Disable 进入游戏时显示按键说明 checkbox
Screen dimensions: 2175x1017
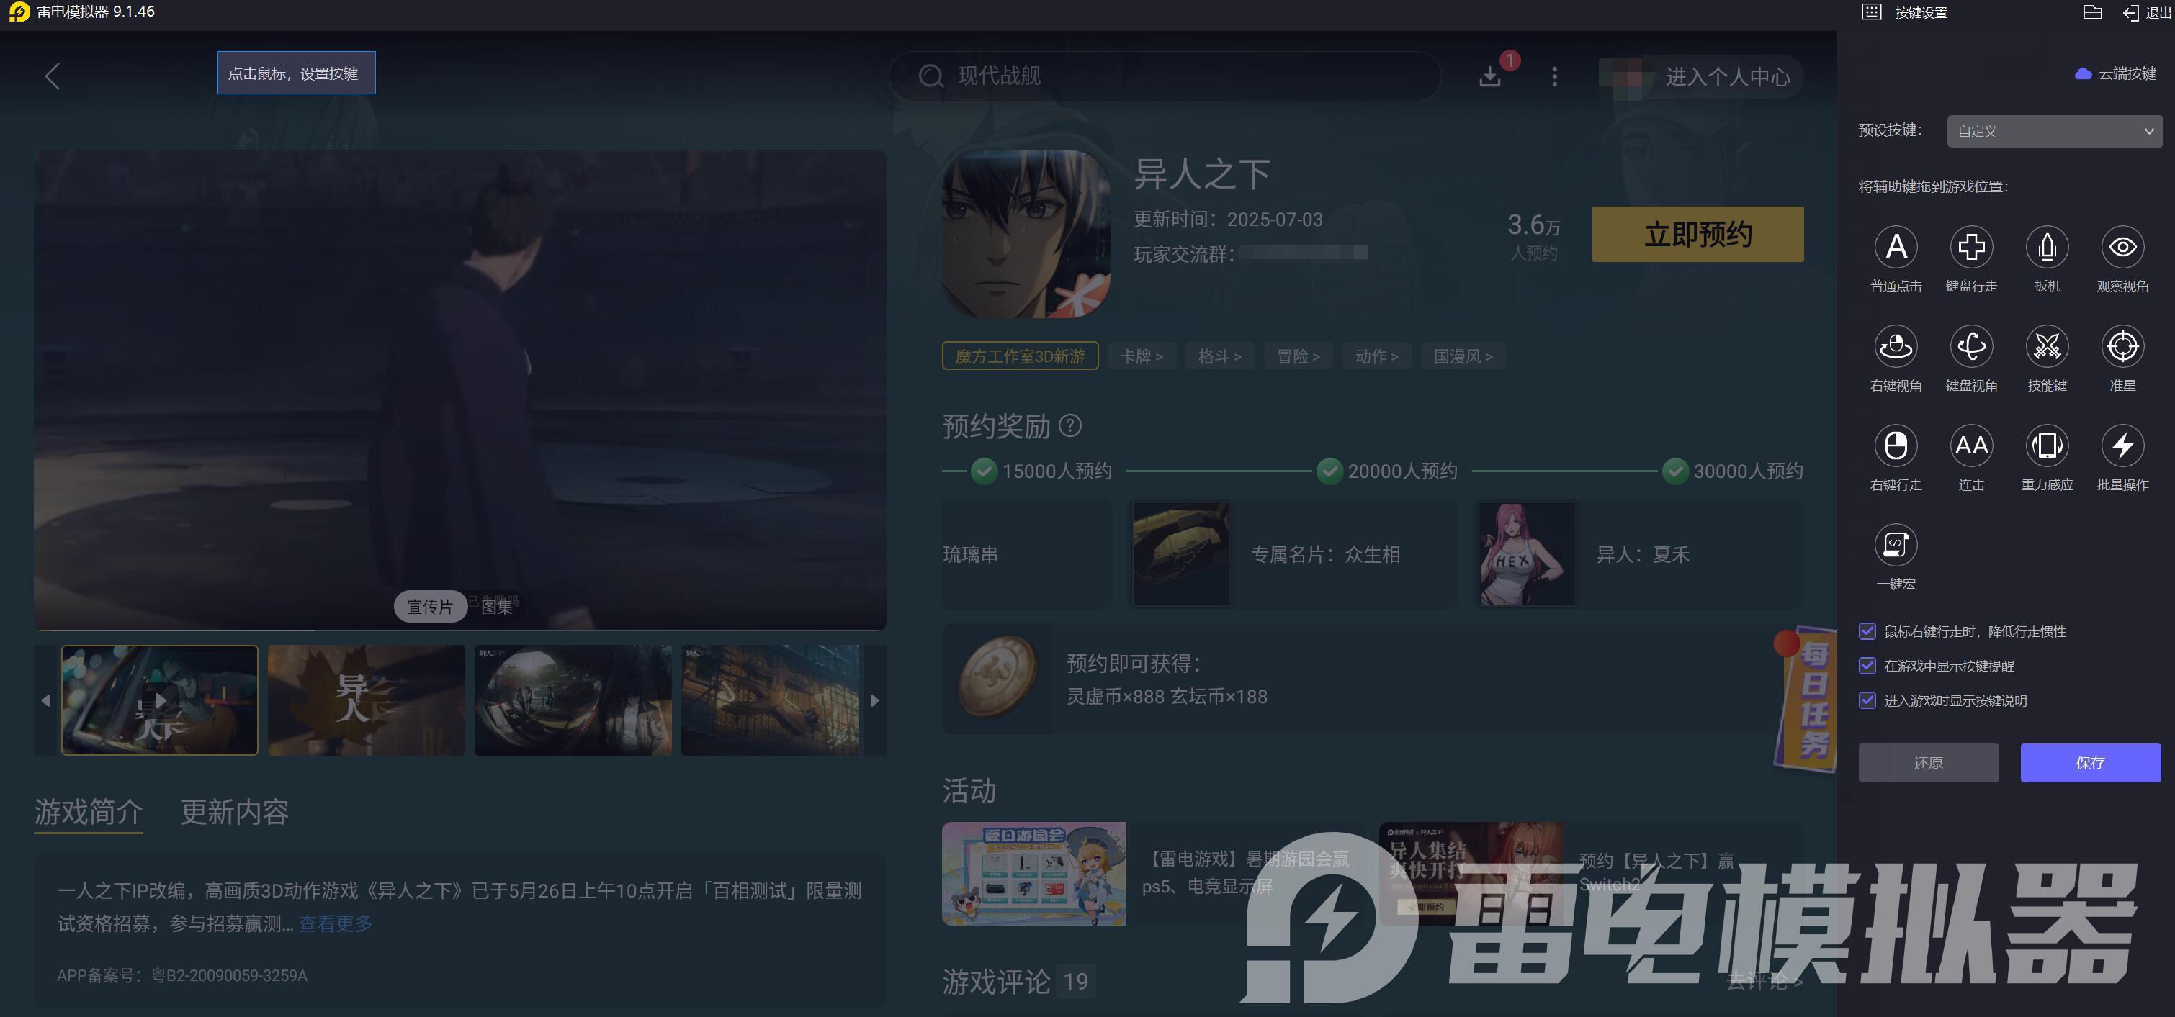click(1867, 700)
